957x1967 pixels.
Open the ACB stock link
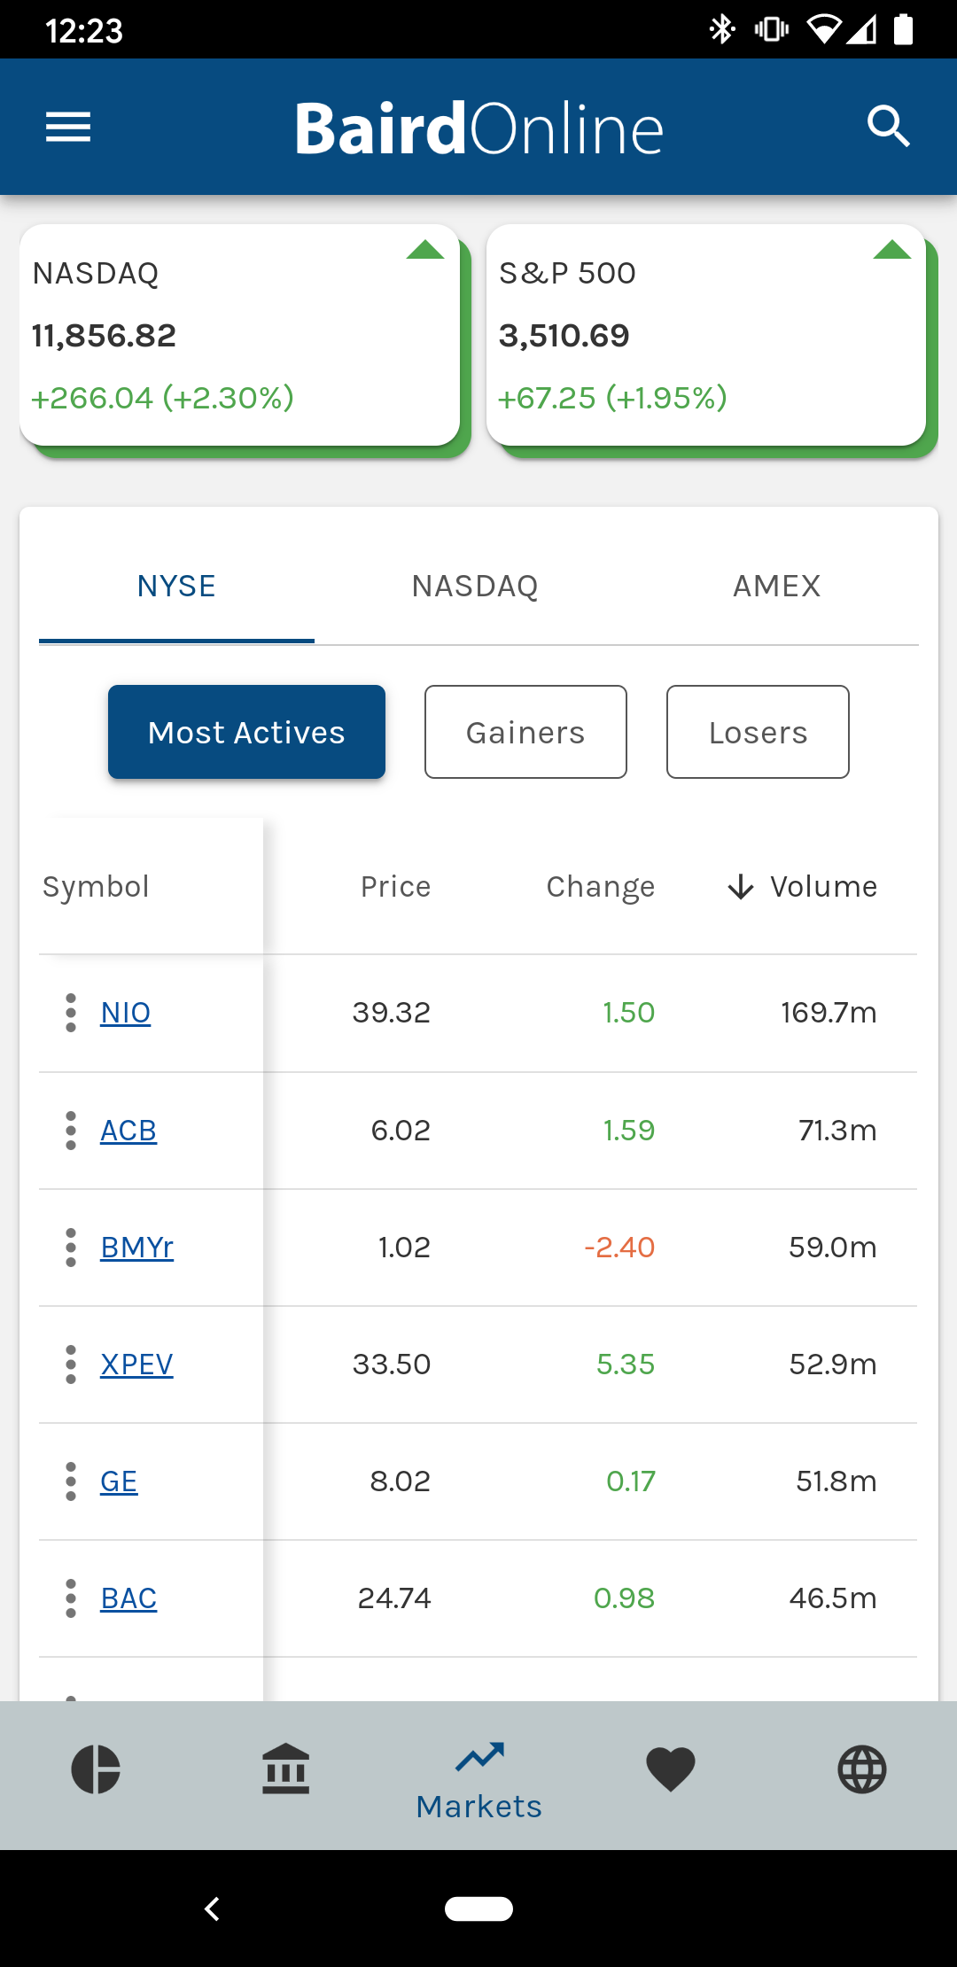click(128, 1131)
